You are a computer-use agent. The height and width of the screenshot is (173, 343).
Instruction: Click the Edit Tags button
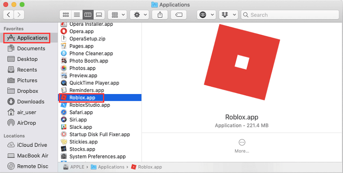179,15
